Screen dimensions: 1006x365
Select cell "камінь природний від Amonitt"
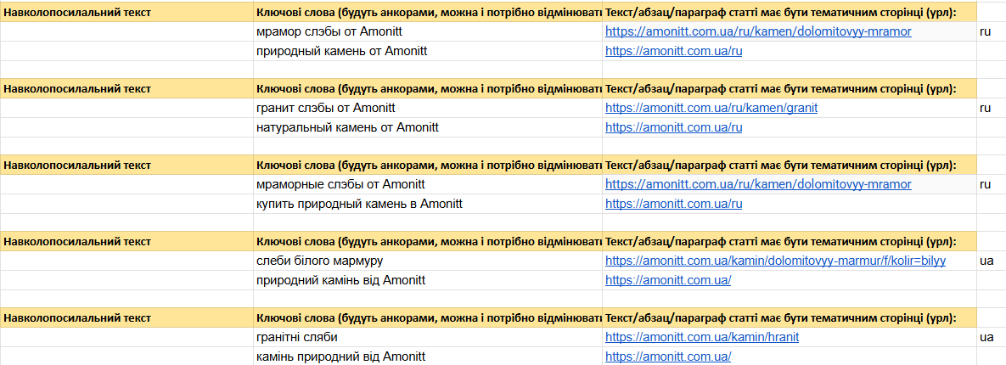tap(428, 357)
